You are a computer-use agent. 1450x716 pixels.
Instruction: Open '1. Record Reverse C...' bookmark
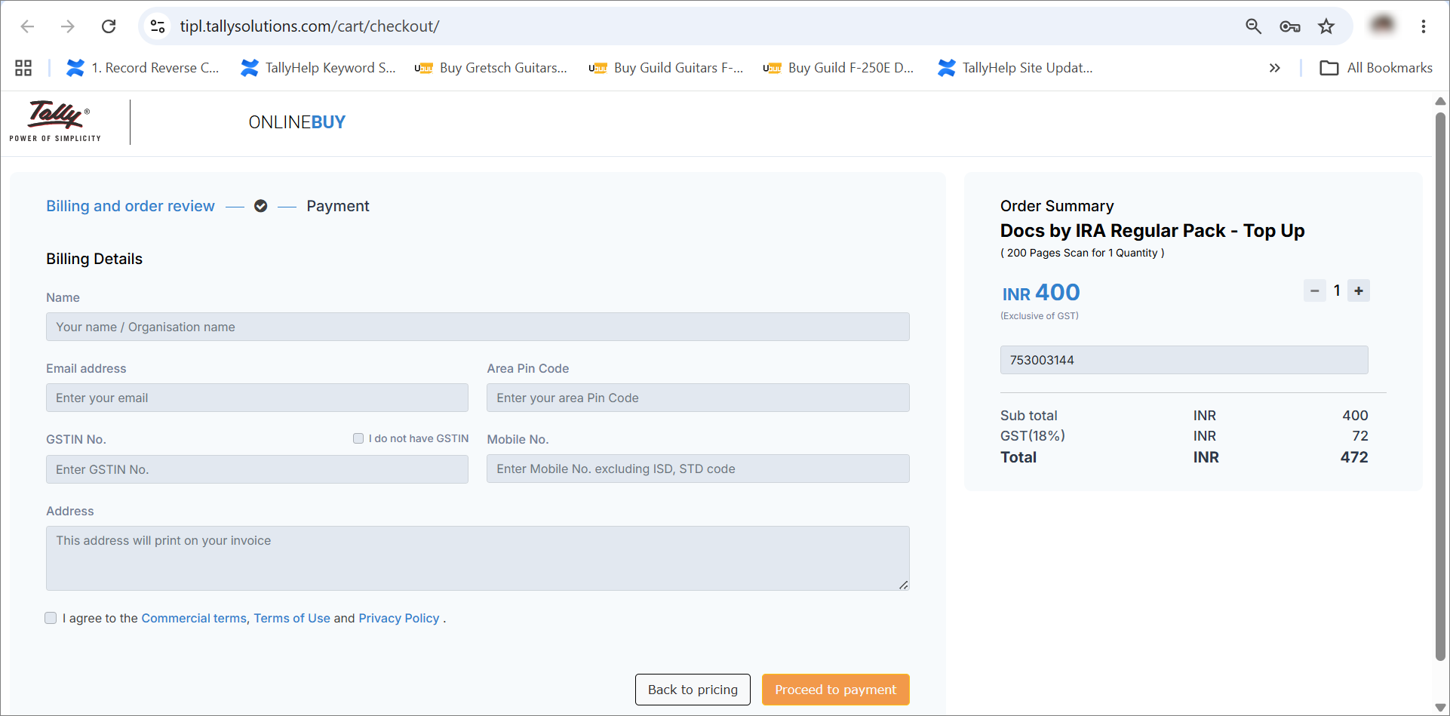click(x=143, y=68)
